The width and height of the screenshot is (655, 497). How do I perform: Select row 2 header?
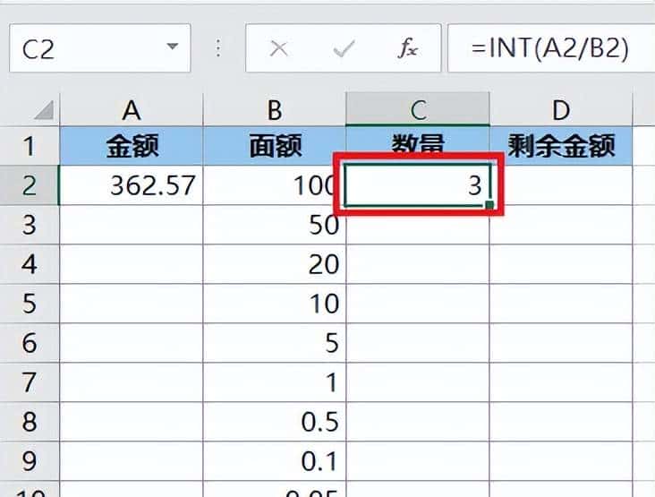30,185
